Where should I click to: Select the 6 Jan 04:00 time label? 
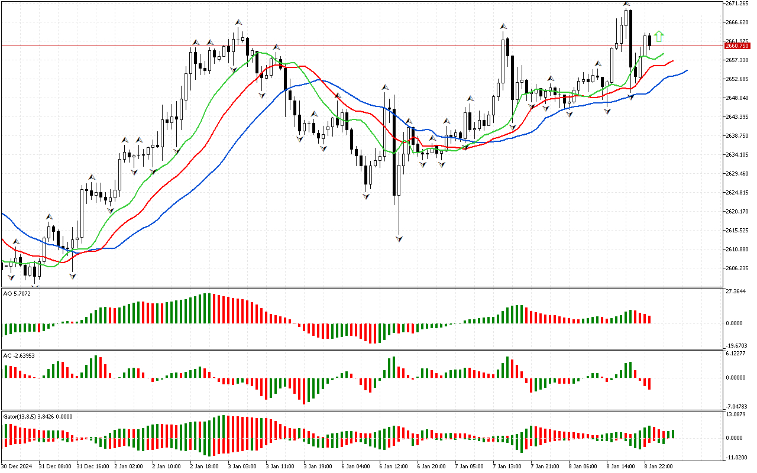point(357,466)
